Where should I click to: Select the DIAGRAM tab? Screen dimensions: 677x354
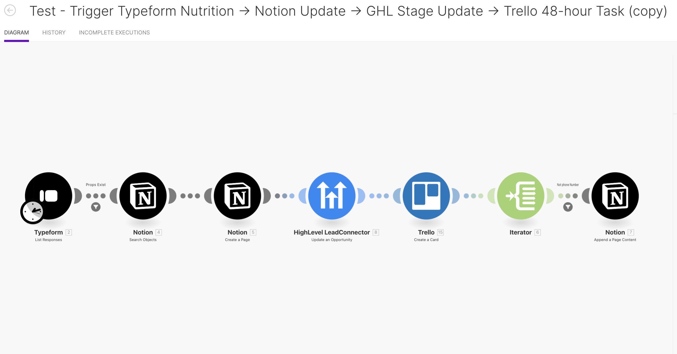coord(16,32)
